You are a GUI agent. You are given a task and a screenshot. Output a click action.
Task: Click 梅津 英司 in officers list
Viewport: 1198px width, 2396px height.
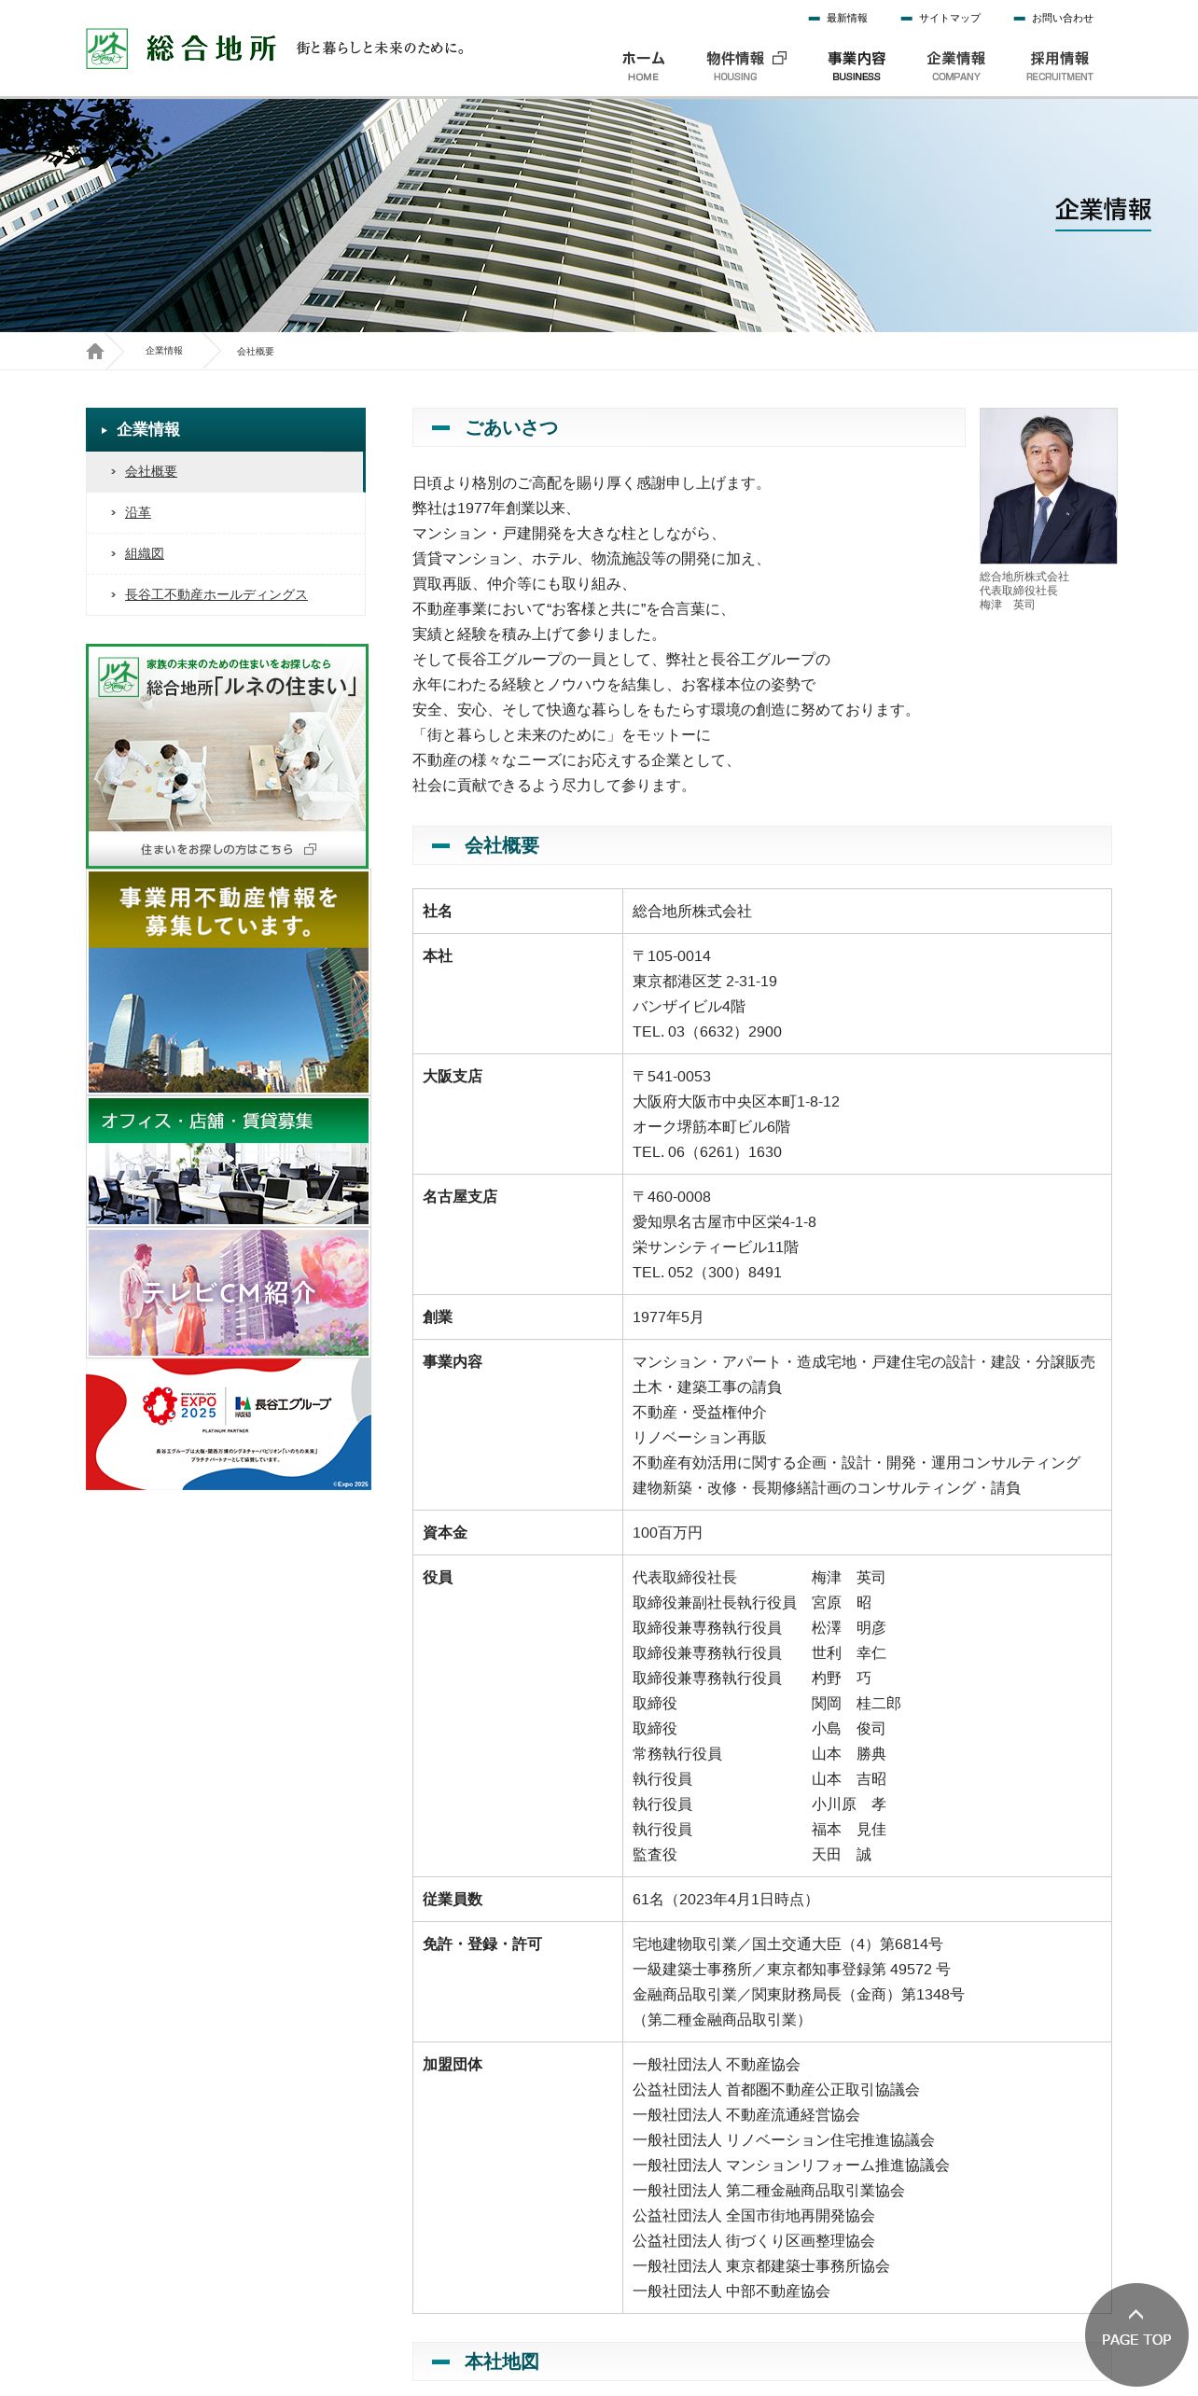click(848, 1578)
